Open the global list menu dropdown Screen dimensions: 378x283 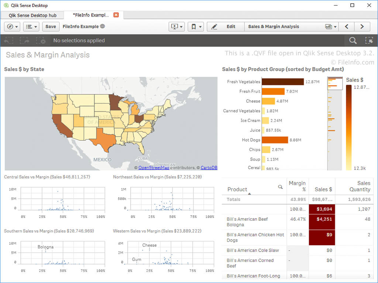31,27
